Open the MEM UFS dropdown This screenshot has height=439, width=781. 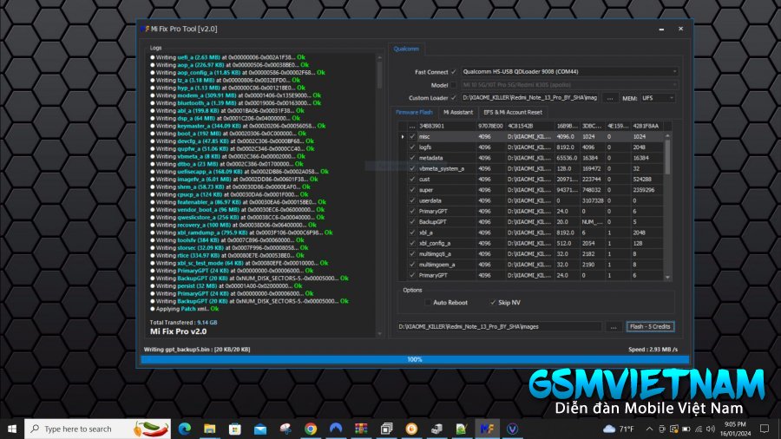pos(658,98)
